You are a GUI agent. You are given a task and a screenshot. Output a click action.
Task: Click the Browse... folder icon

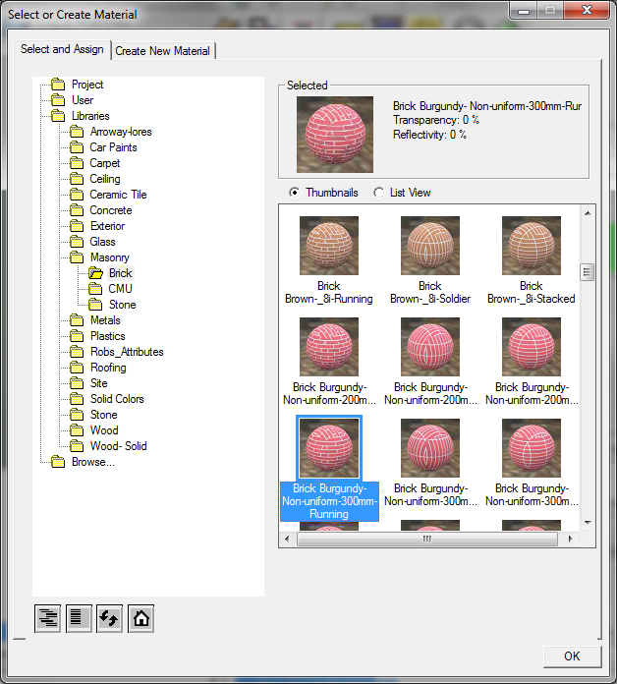point(58,462)
